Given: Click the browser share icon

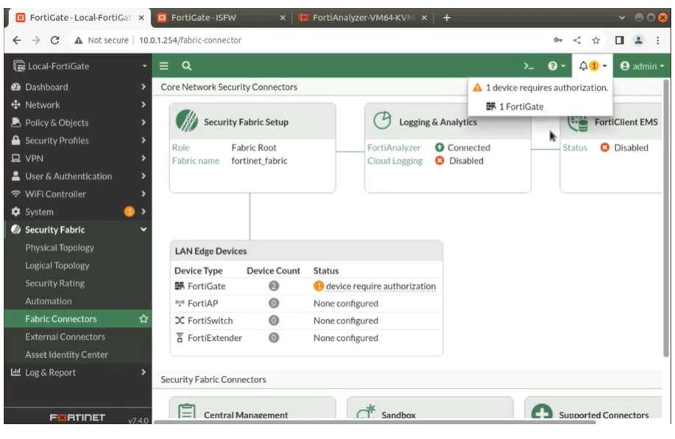Looking at the screenshot, I should [x=577, y=40].
